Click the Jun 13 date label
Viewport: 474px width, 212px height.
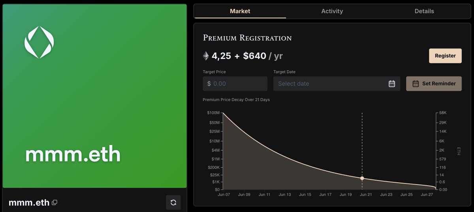[285, 195]
